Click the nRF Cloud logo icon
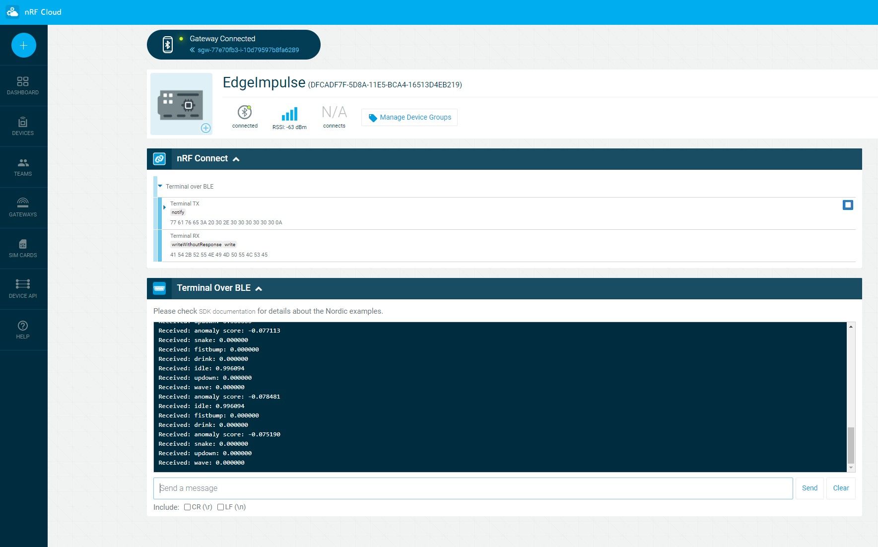The height and width of the screenshot is (547, 878). pyautogui.click(x=12, y=12)
